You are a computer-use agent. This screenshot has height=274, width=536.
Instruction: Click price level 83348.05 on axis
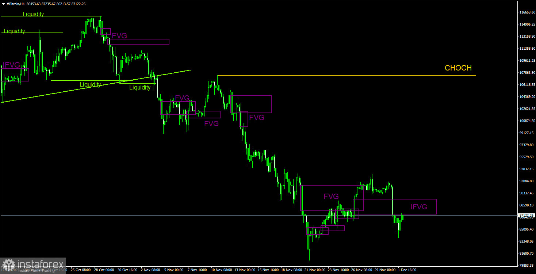click(527, 241)
